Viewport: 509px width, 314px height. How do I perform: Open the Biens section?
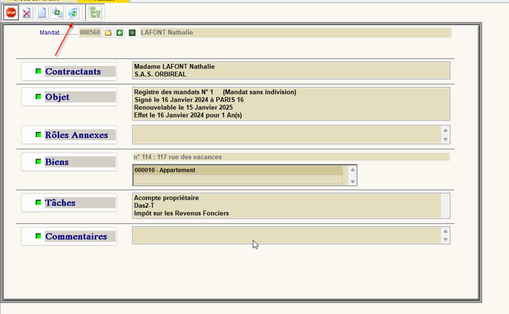click(x=69, y=162)
